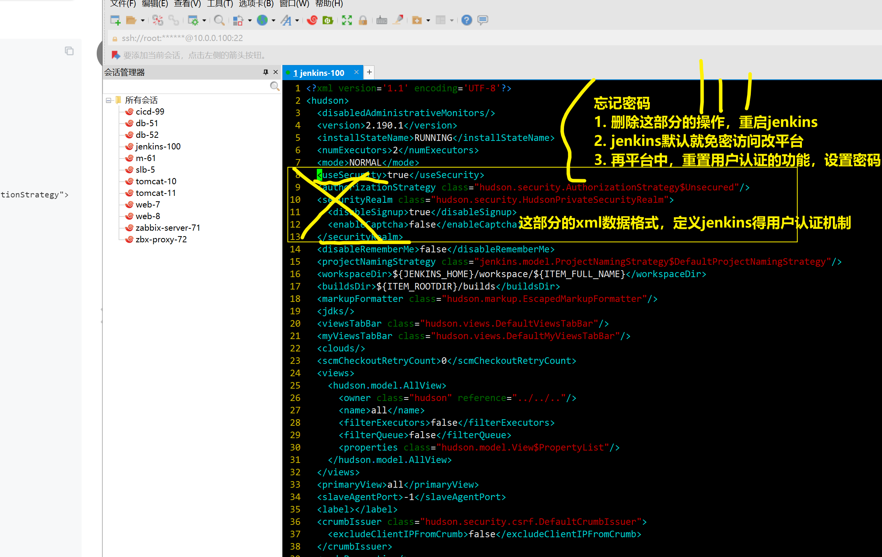Click the Xftp file transfer icon
This screenshot has height=557, width=882.
pos(328,20)
